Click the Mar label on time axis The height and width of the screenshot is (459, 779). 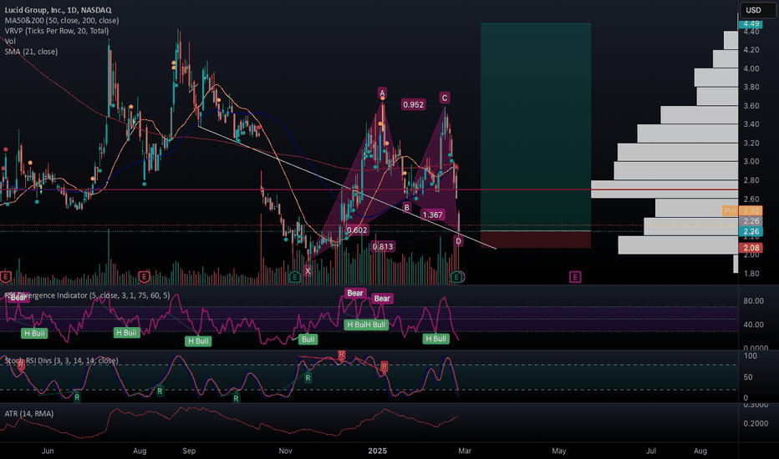(x=465, y=451)
